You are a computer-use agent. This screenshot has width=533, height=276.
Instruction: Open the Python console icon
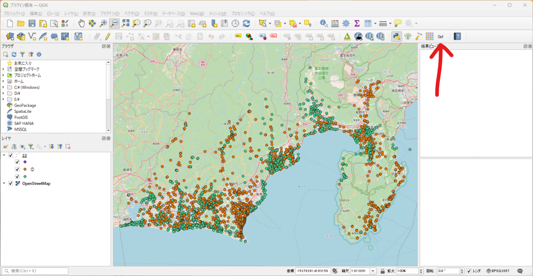coord(396,36)
